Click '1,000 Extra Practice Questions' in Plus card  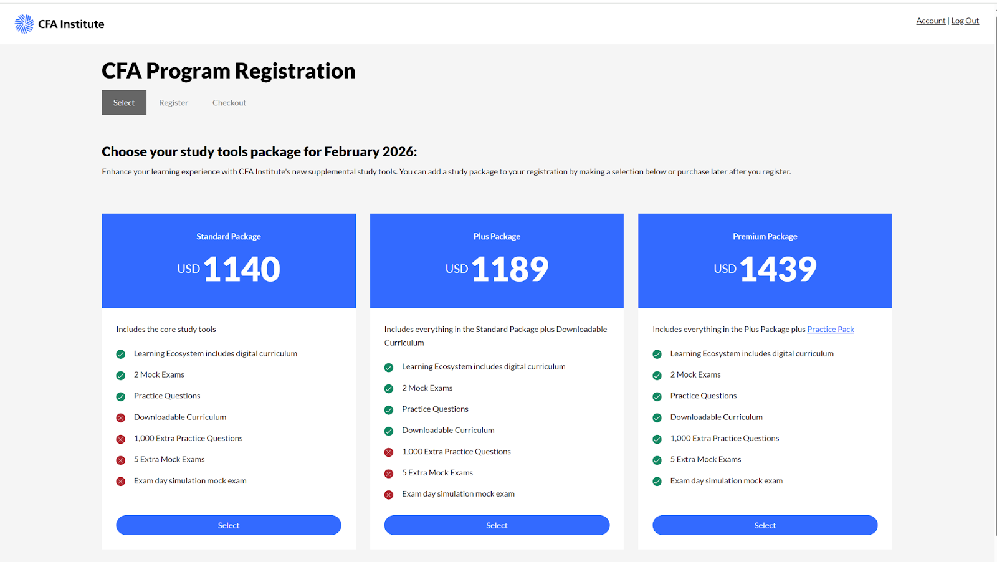(x=456, y=452)
